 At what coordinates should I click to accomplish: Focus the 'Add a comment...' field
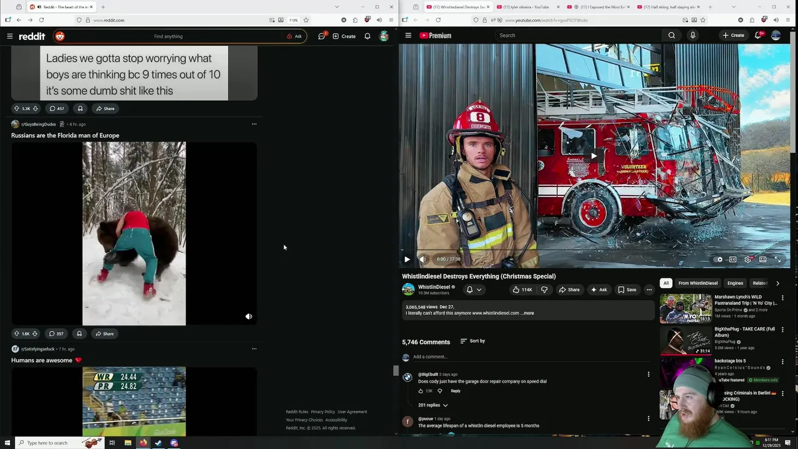(533, 357)
